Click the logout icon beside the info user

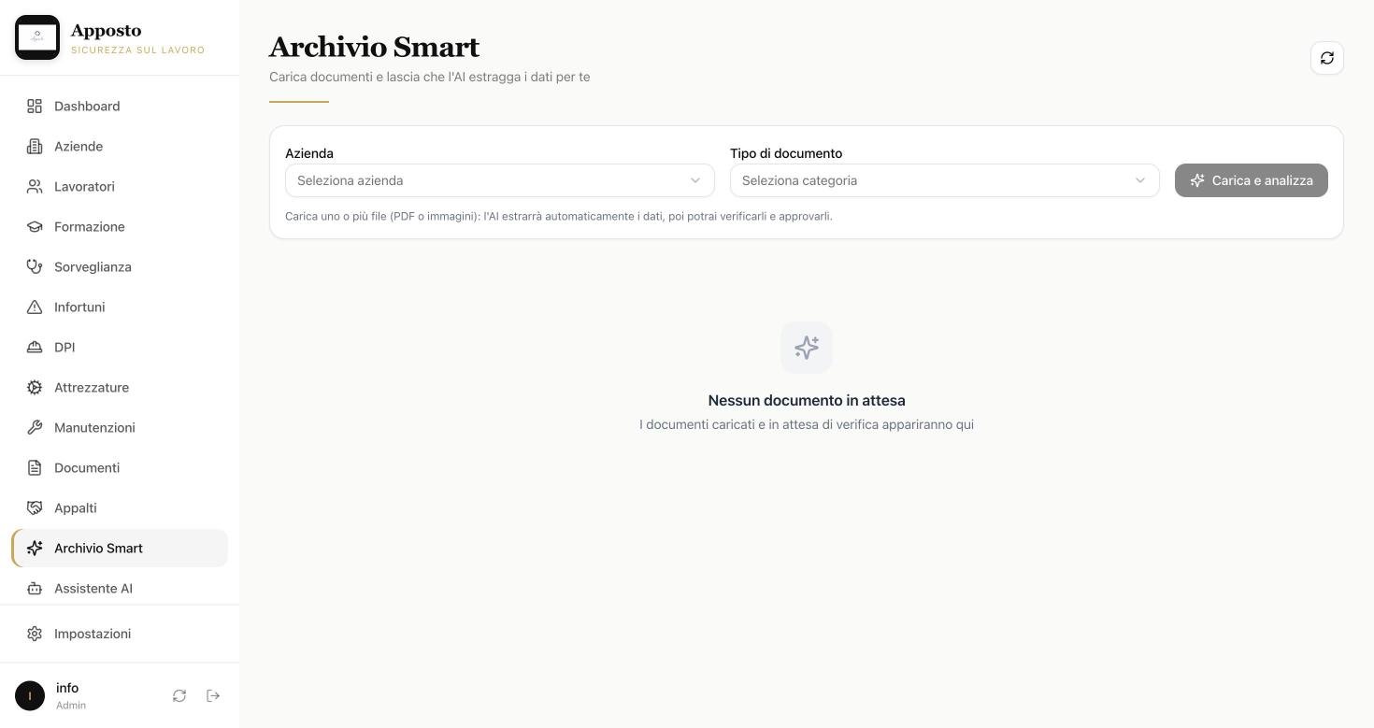[213, 695]
